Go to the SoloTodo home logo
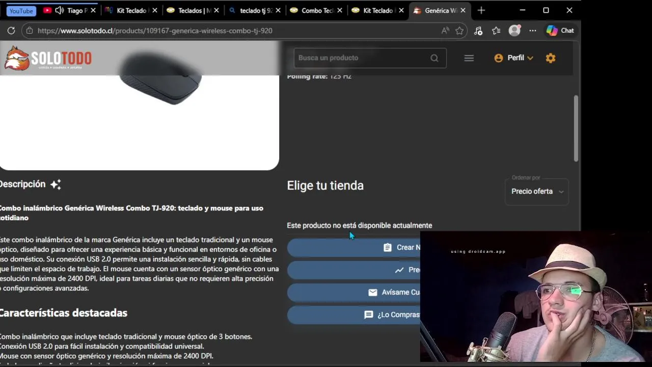Image resolution: width=652 pixels, height=367 pixels. coord(48,58)
